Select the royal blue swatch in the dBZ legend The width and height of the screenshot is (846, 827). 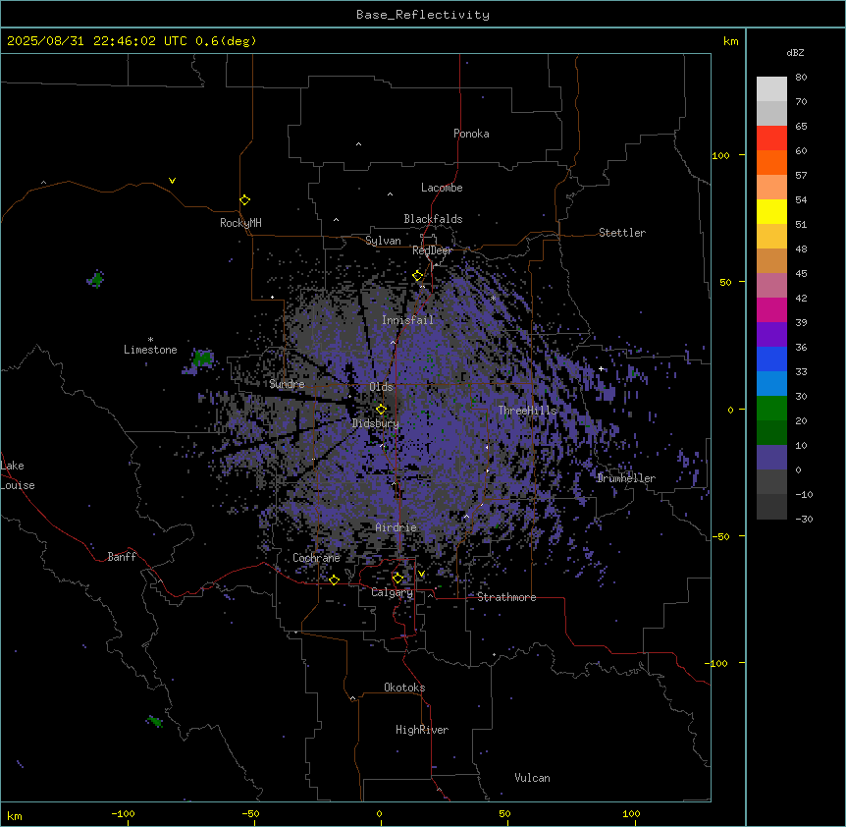click(771, 359)
